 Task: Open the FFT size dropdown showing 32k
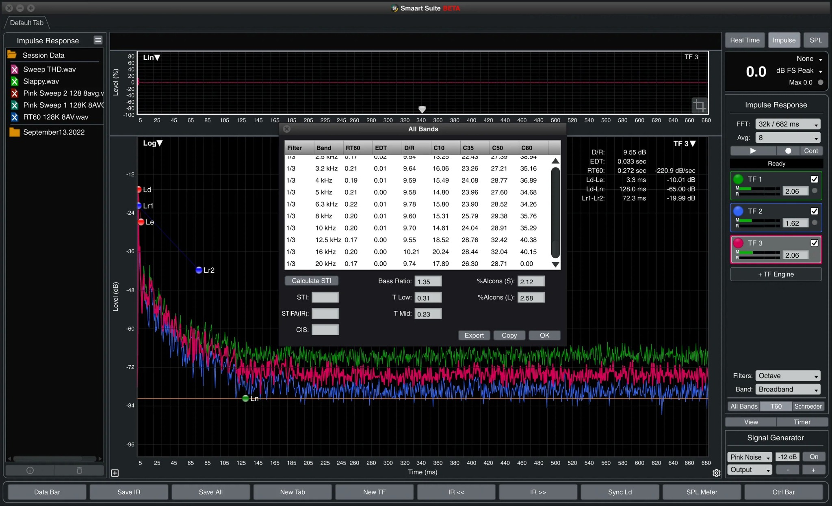pyautogui.click(x=787, y=124)
